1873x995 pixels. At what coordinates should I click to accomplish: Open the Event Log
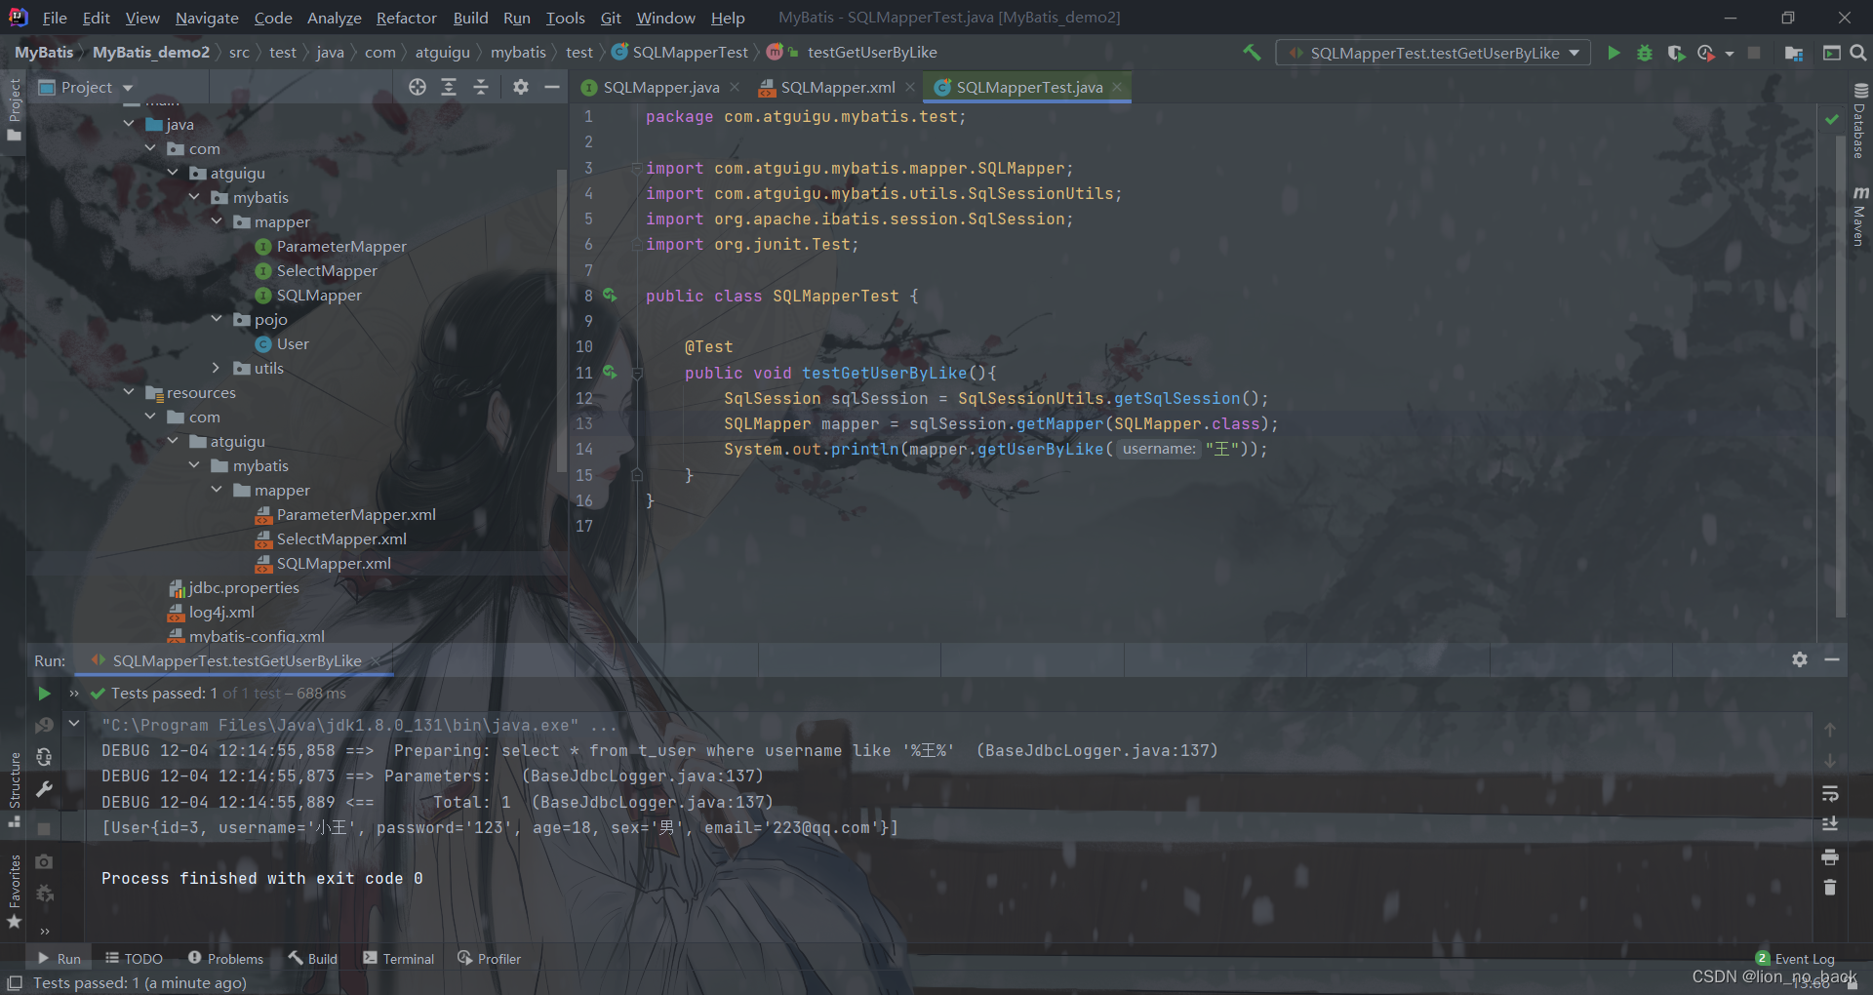coord(1795,959)
